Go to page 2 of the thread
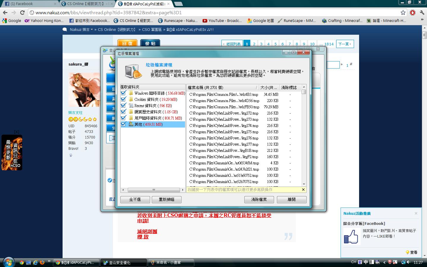Image resolution: width=427 pixels, height=267 pixels. coord(254,44)
